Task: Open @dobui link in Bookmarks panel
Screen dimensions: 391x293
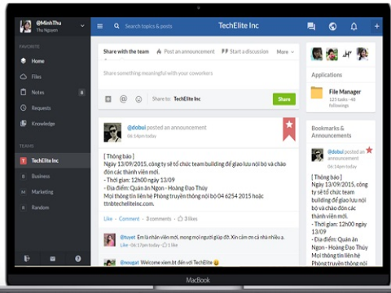Action: (336, 151)
